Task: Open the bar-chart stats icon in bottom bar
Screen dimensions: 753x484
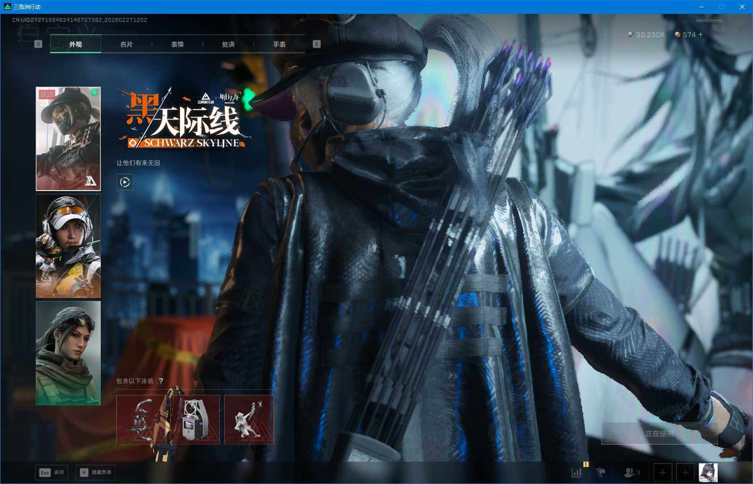Action: click(577, 472)
